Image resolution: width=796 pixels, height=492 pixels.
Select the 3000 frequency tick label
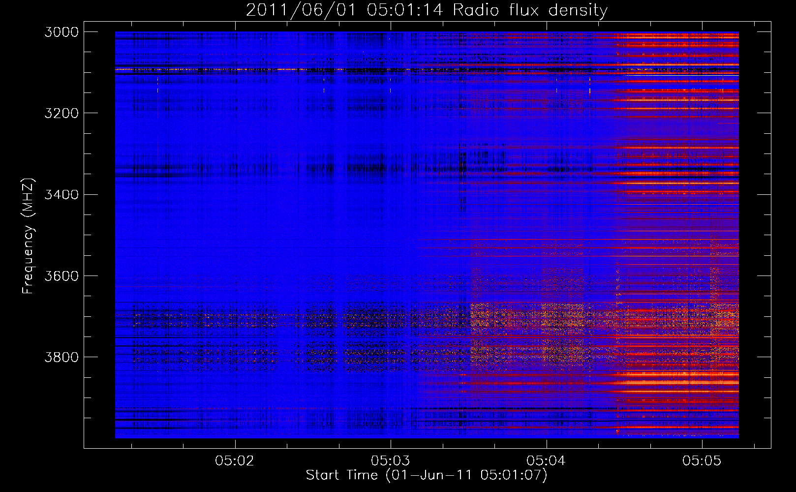click(x=61, y=32)
